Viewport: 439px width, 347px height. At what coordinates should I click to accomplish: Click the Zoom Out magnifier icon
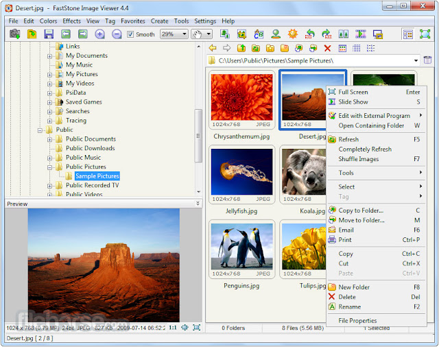point(117,34)
